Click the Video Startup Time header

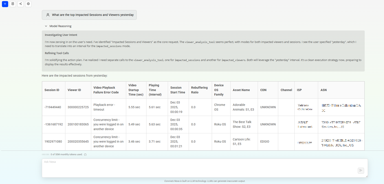[136, 90]
